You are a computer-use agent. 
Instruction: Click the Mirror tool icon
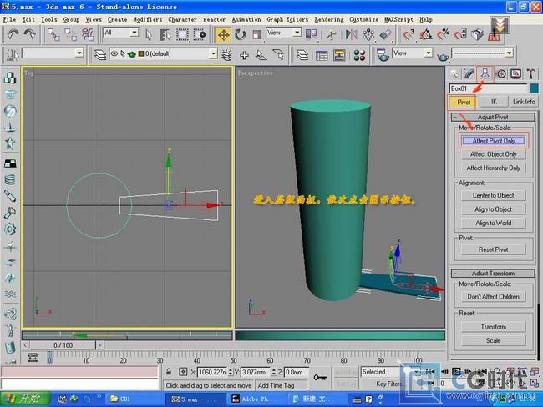[x=351, y=34]
